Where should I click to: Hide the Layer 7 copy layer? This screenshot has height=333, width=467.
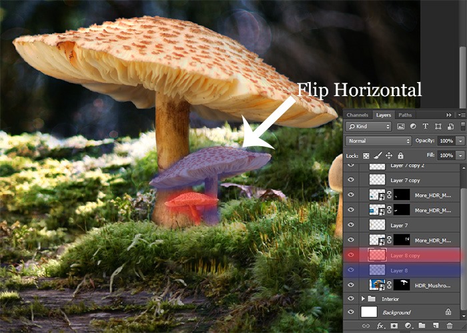click(351, 180)
